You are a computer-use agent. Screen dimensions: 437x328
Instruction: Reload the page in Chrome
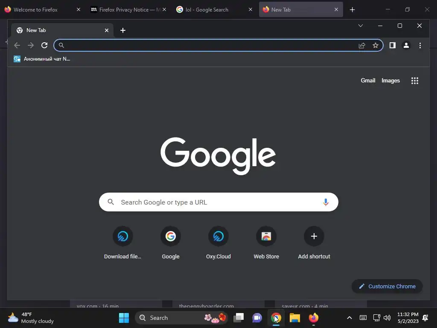click(44, 45)
